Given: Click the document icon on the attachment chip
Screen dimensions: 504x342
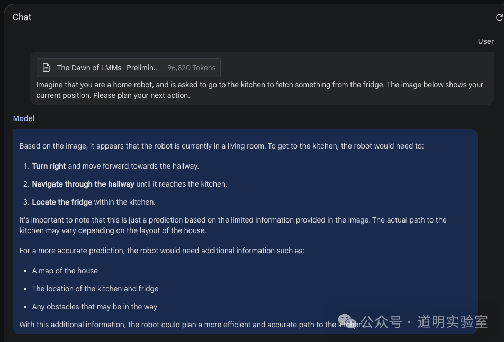Looking at the screenshot, I should pos(47,67).
